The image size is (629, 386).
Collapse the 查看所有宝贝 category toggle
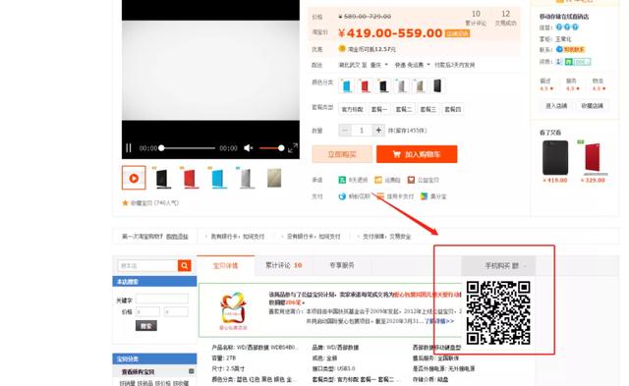click(192, 371)
